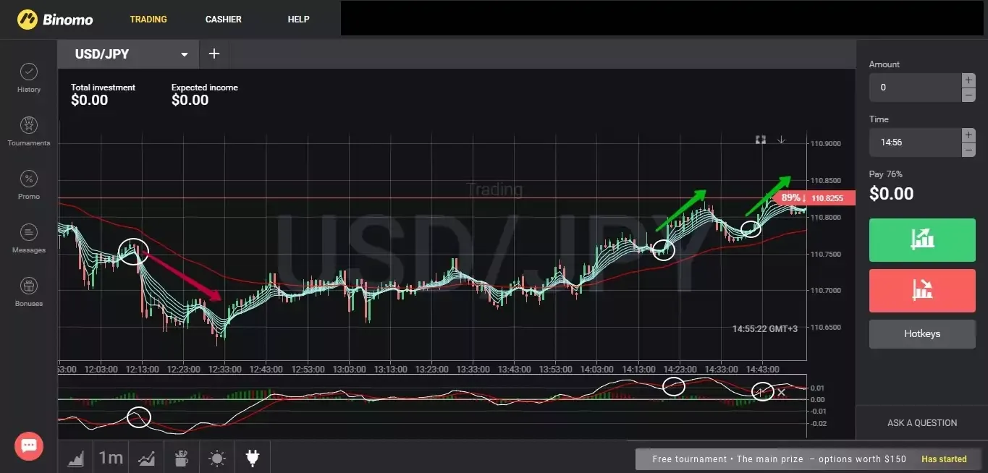Open the chart type selector icon
This screenshot has height=473, width=988.
coord(76,457)
